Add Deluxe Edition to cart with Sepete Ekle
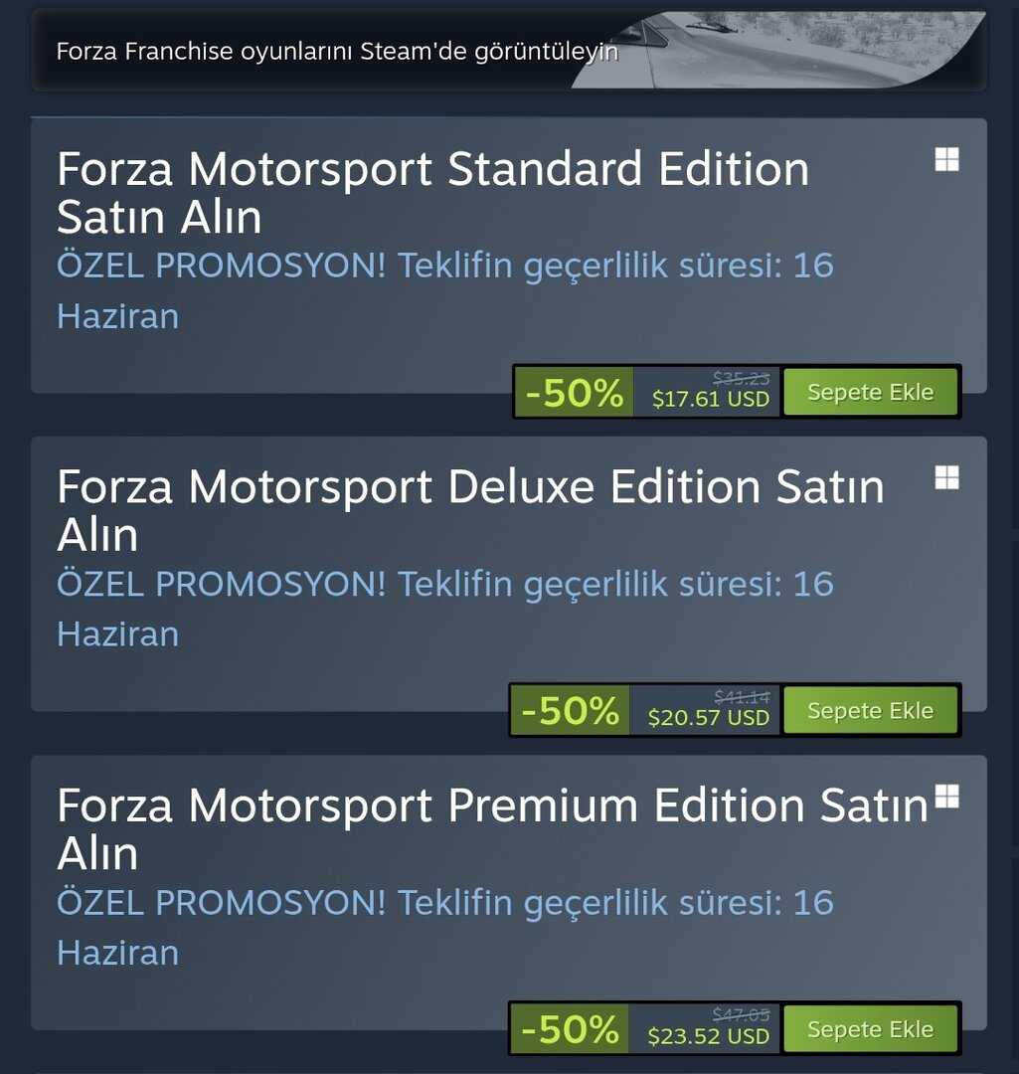The width and height of the screenshot is (1019, 1074). click(x=870, y=711)
